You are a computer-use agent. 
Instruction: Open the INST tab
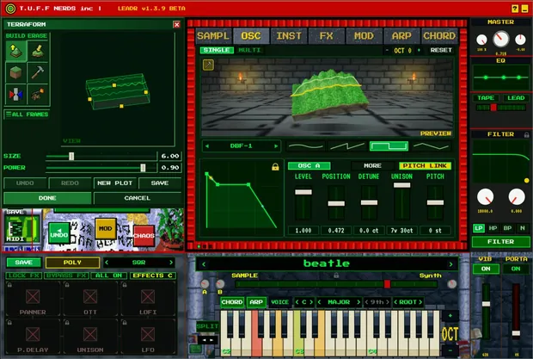(x=289, y=36)
